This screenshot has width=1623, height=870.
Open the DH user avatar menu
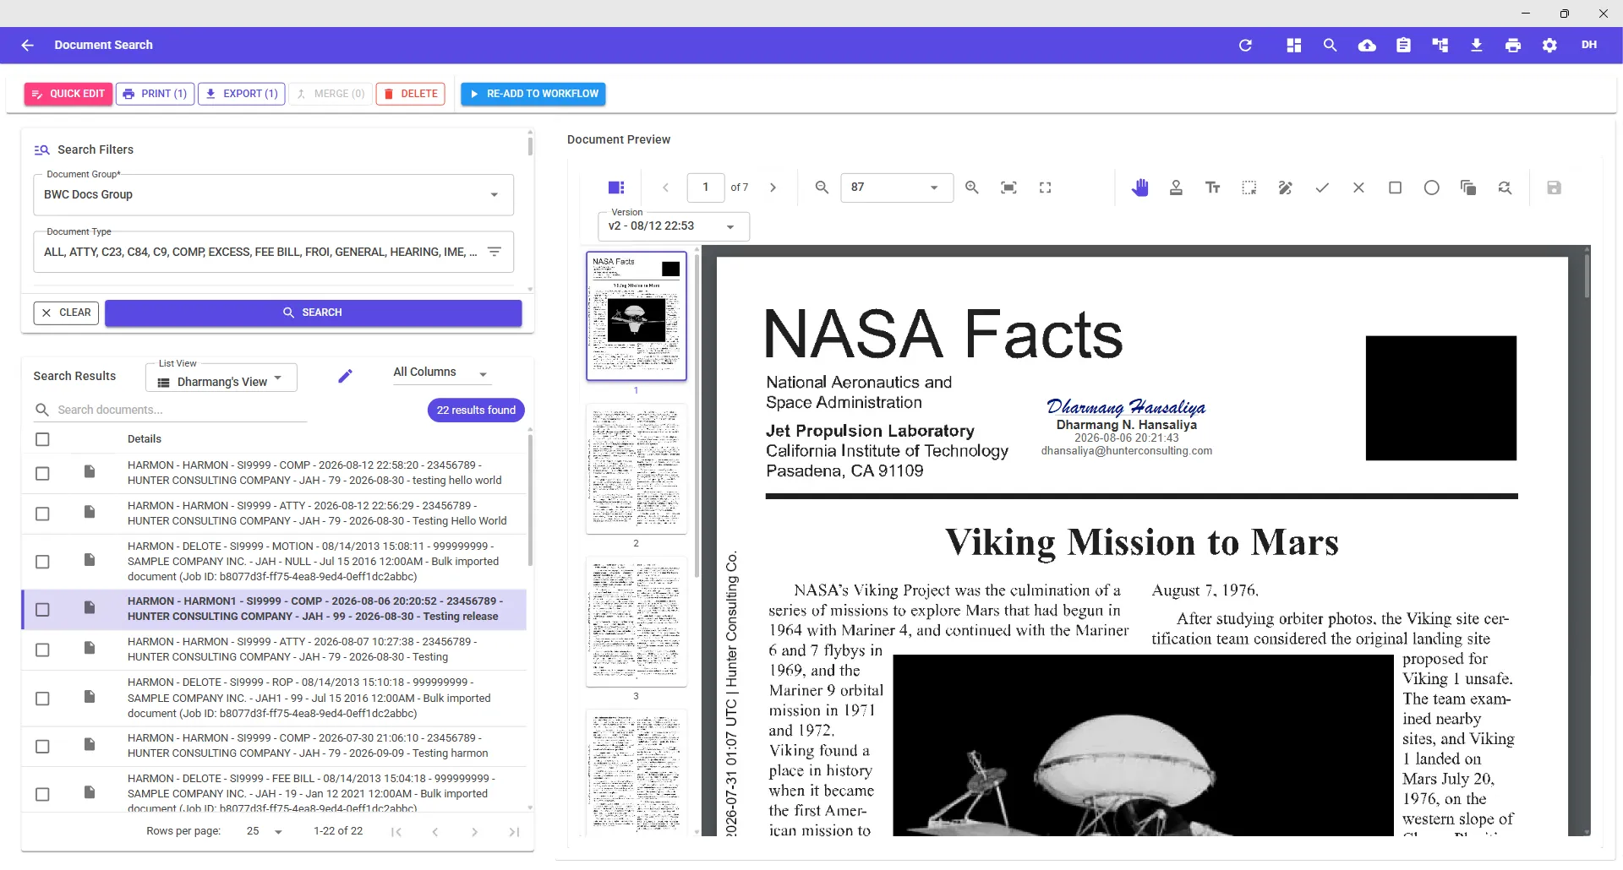1589,45
